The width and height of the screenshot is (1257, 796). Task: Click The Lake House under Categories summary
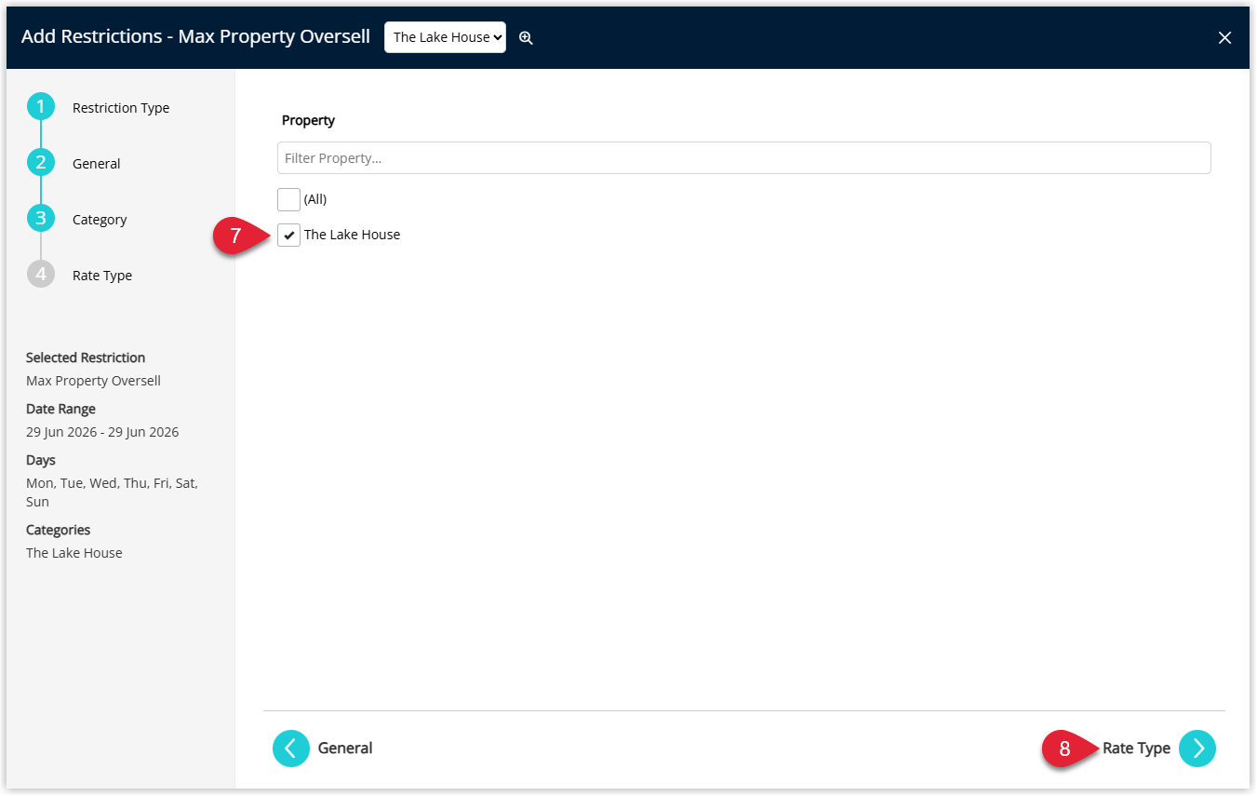pos(74,553)
